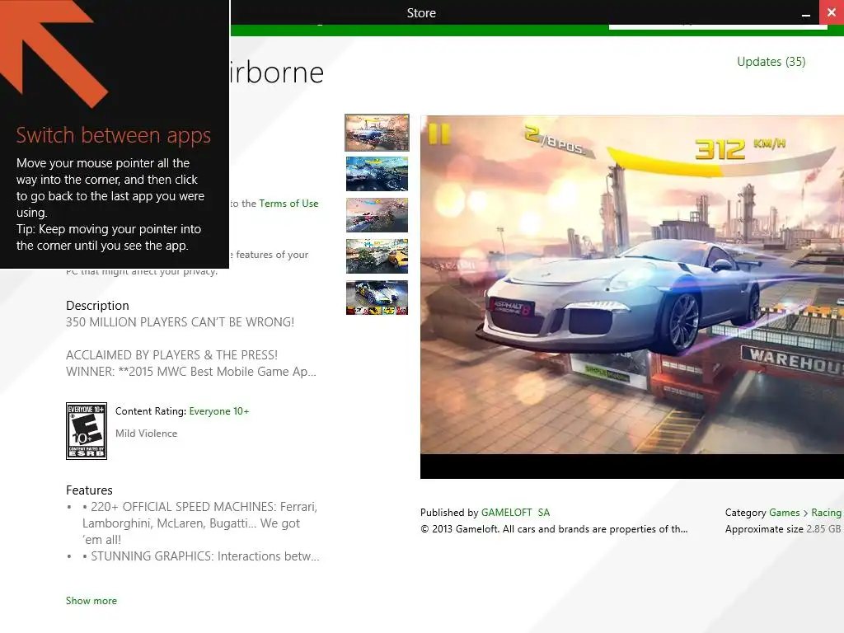Viewport: 844px width, 633px height.
Task: Open the Racing subcategory link
Action: click(x=826, y=513)
